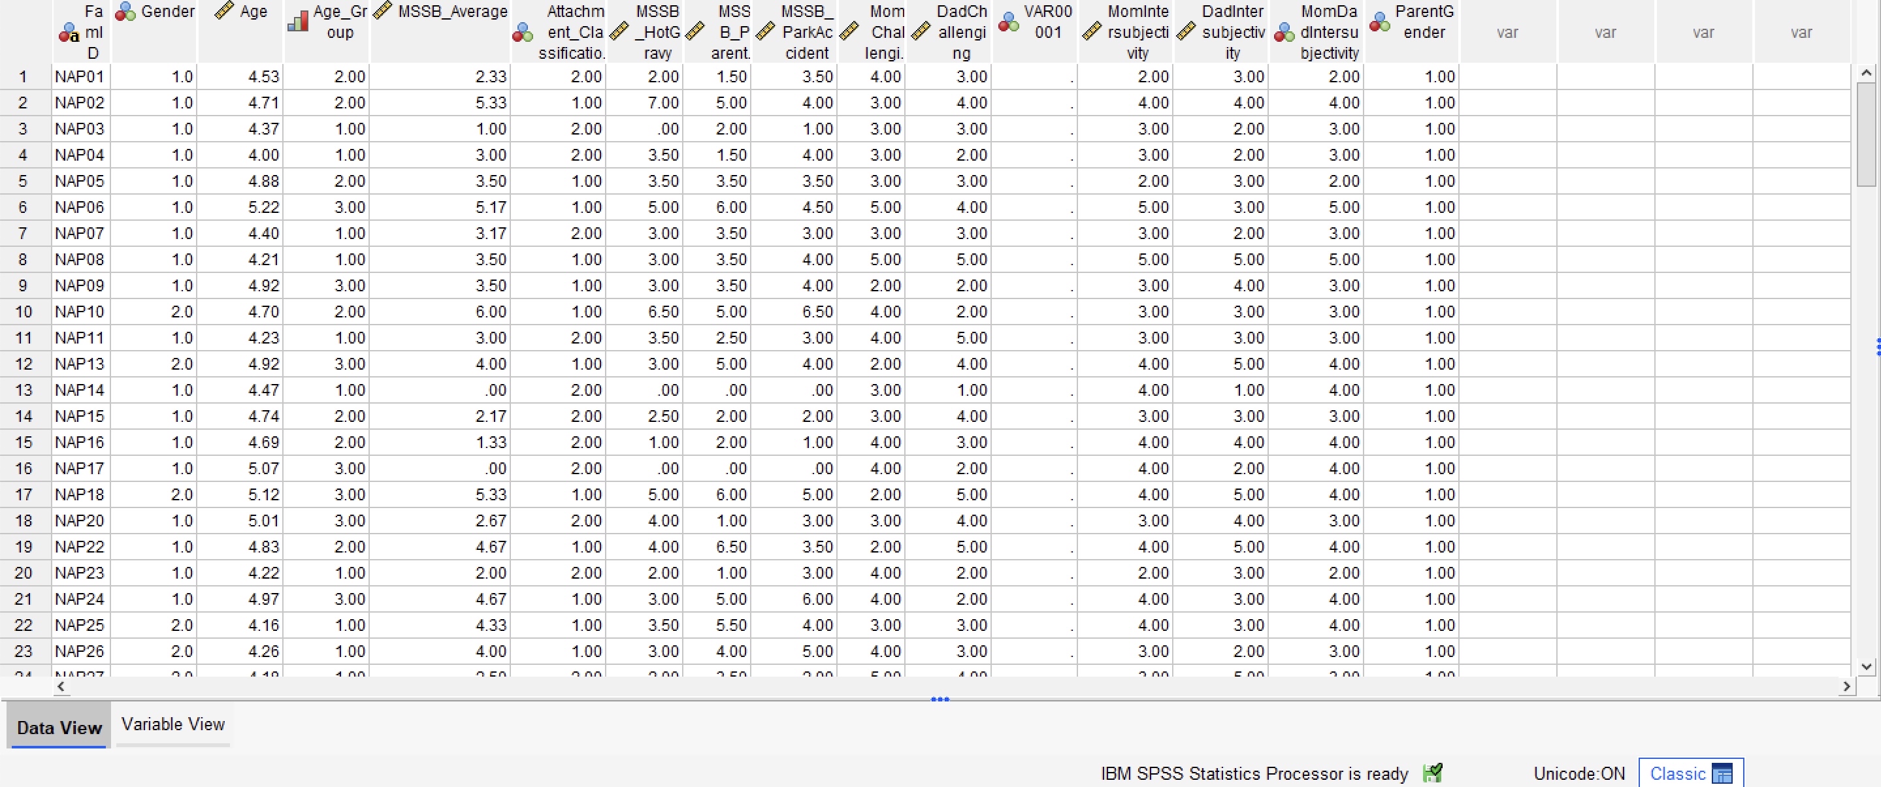Click the NAP13 cell in FamID column
Viewport: 1881px width, 787px height.
coord(80,364)
